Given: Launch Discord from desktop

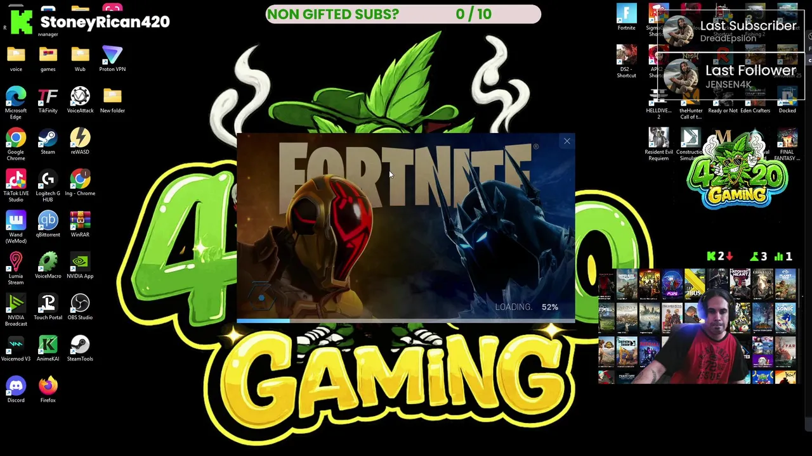Looking at the screenshot, I should click(x=16, y=390).
